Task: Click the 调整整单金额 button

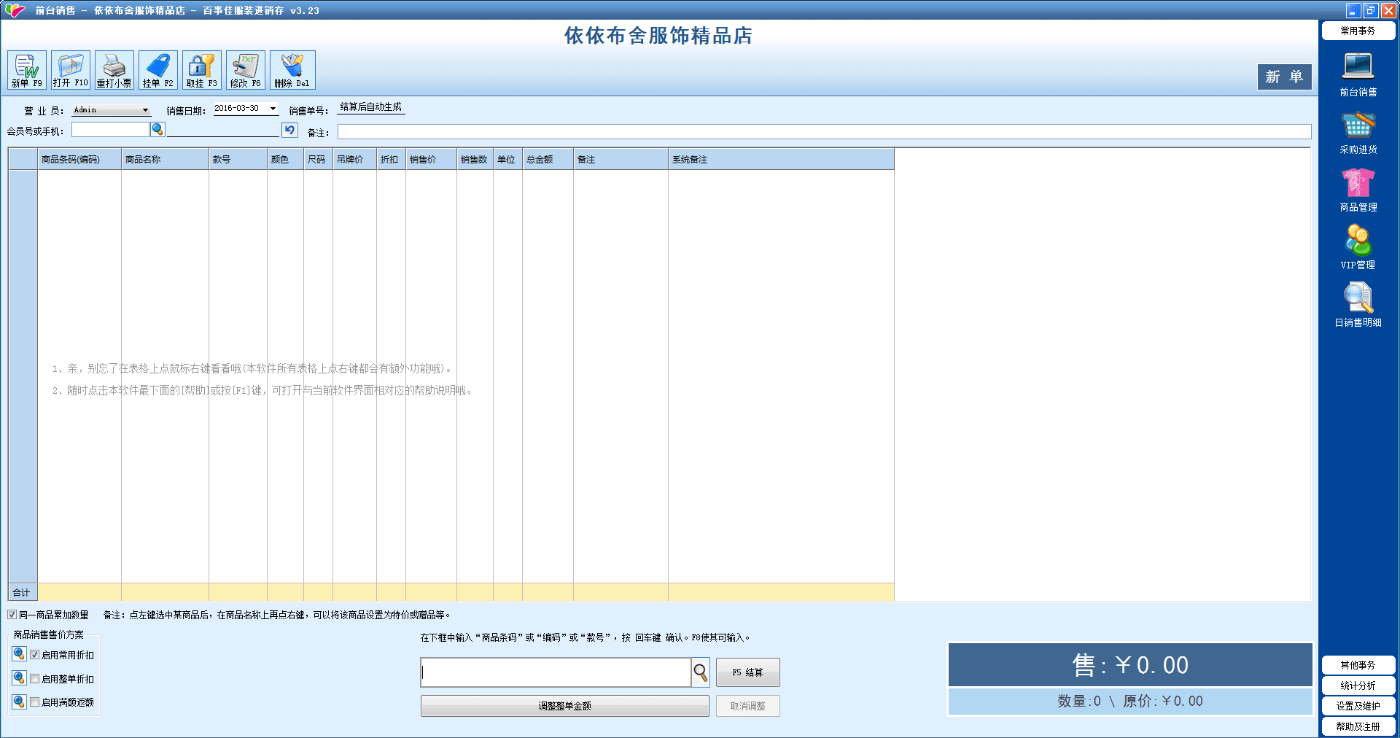Action: pyautogui.click(x=564, y=706)
